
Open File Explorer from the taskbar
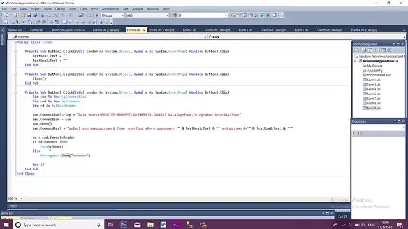point(150,225)
